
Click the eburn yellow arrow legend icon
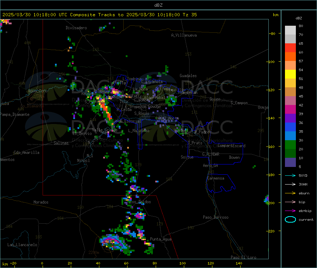click(290, 193)
